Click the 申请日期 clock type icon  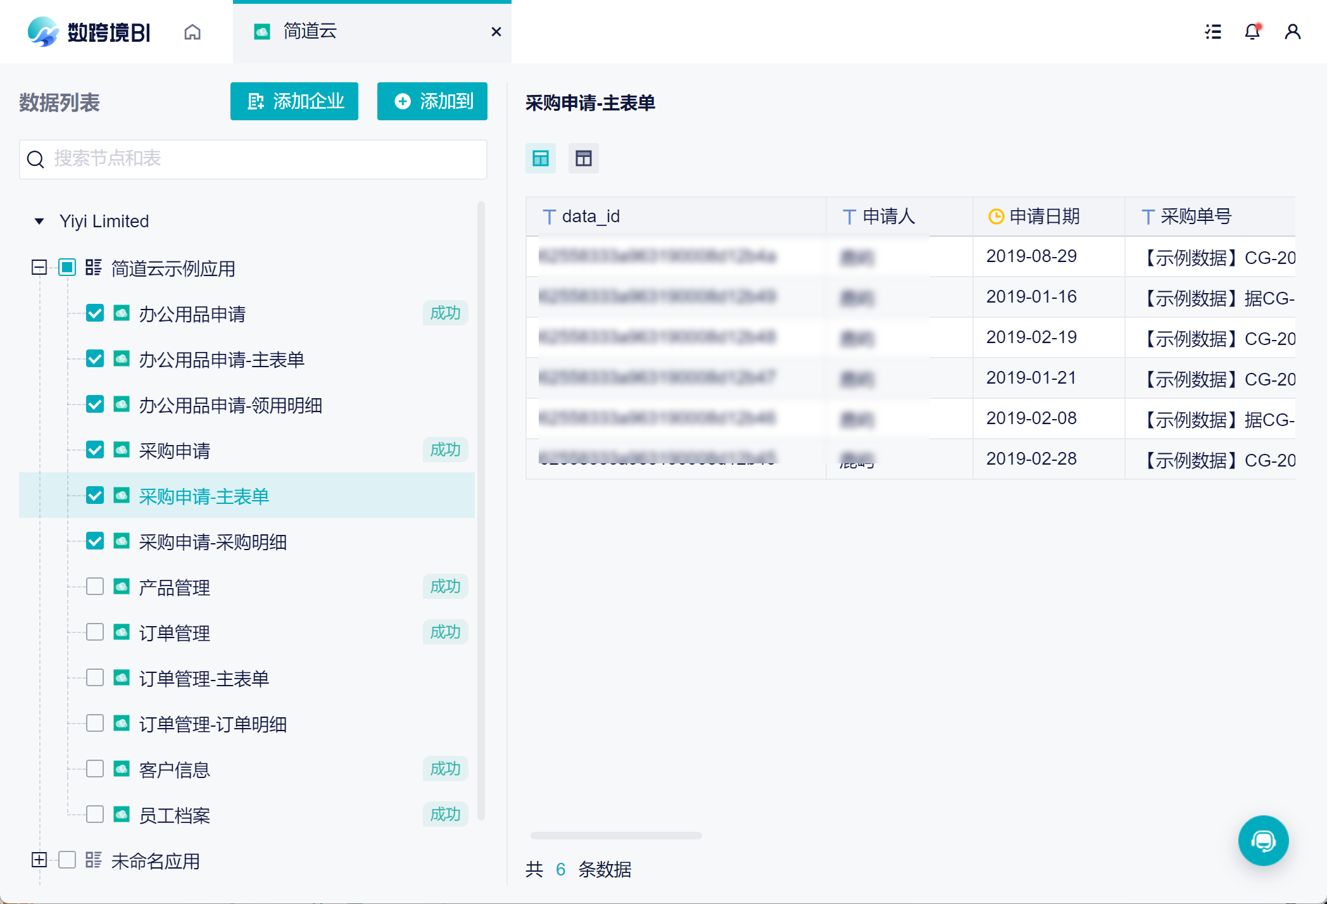pyautogui.click(x=996, y=217)
